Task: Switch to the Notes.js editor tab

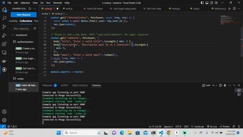Action: [176, 8]
